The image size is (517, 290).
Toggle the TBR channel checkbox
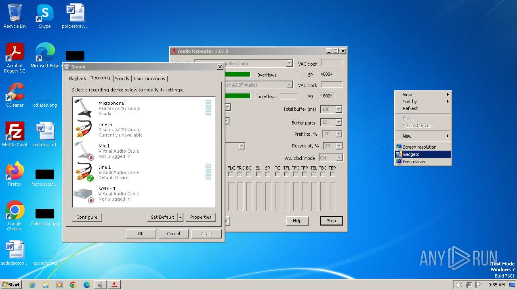click(332, 174)
